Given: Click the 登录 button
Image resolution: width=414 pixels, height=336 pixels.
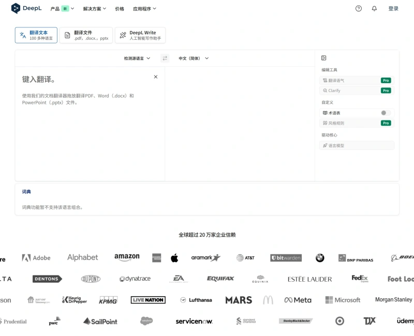Looking at the screenshot, I should [393, 8].
